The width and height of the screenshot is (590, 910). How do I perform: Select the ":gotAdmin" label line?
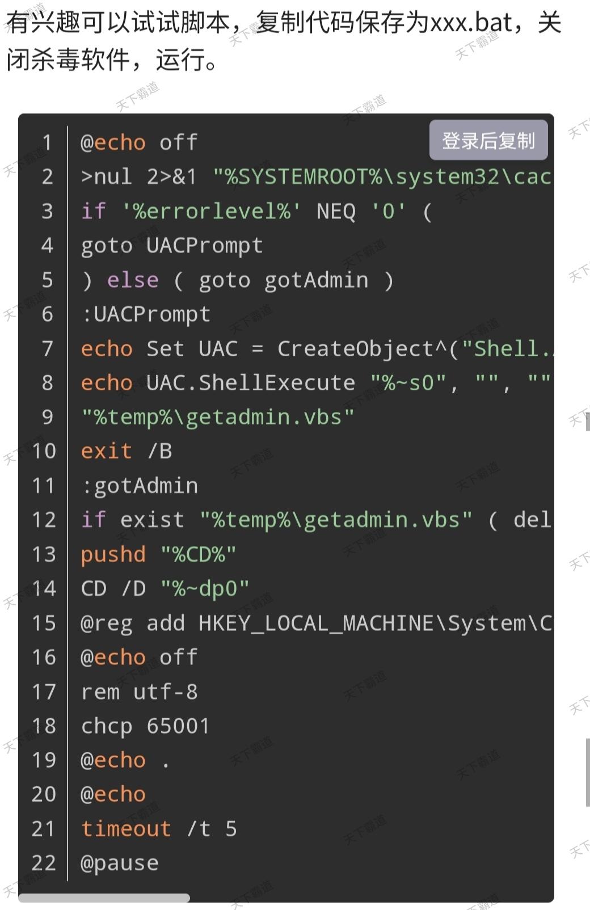click(140, 486)
